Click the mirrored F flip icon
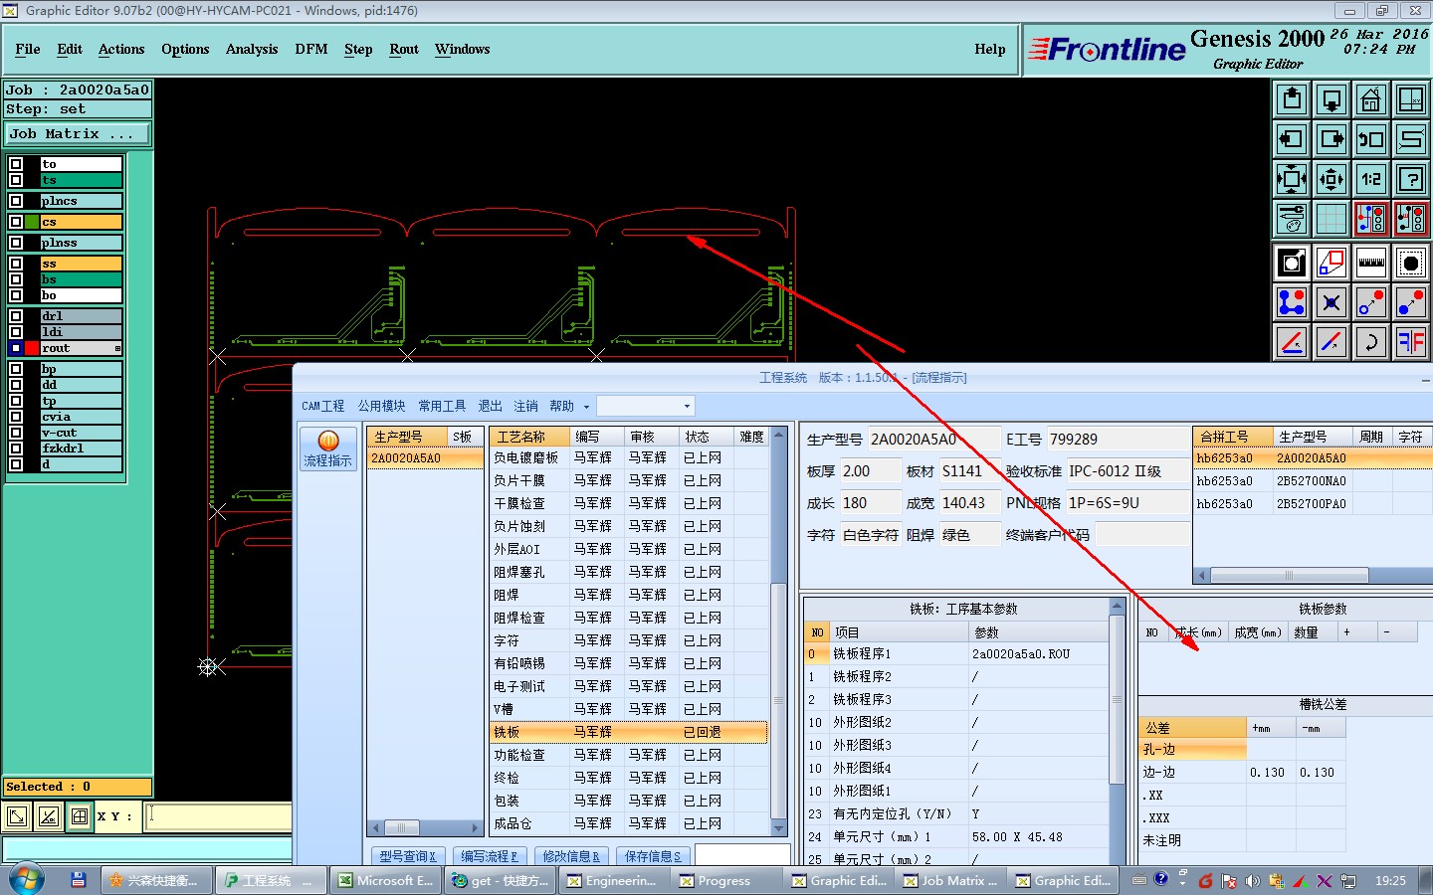The height and width of the screenshot is (895, 1433). (x=1411, y=342)
